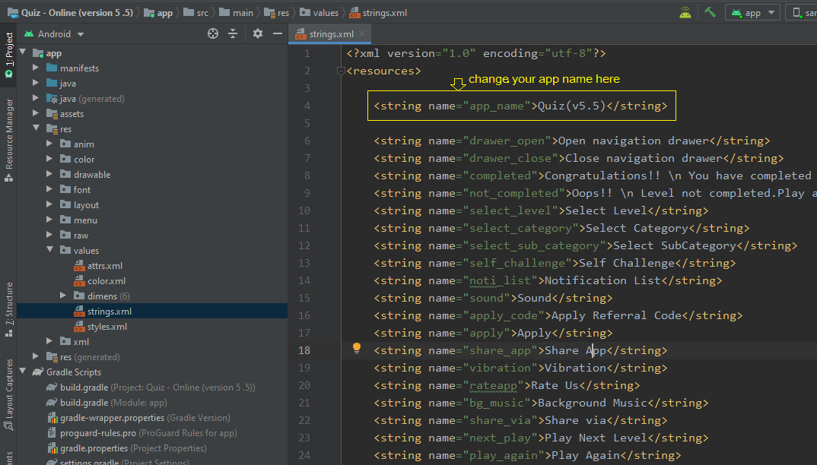Click the Collapse All icon in project panel
This screenshot has height=465, width=817.
[x=233, y=34]
